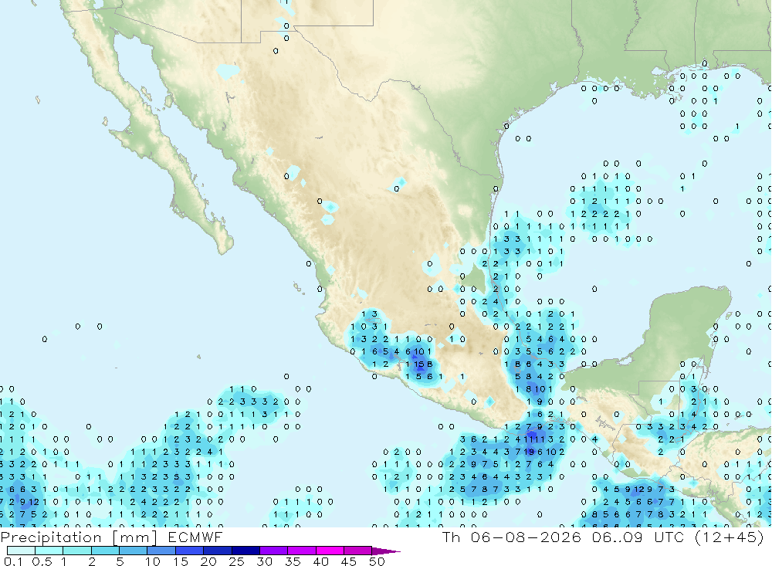The height and width of the screenshot is (566, 772).
Task: Click the legend tick label "40"
Action: [320, 561]
